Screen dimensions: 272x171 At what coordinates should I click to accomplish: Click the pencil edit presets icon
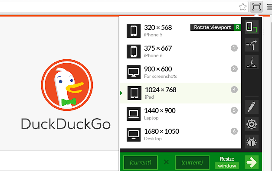tap(252, 107)
